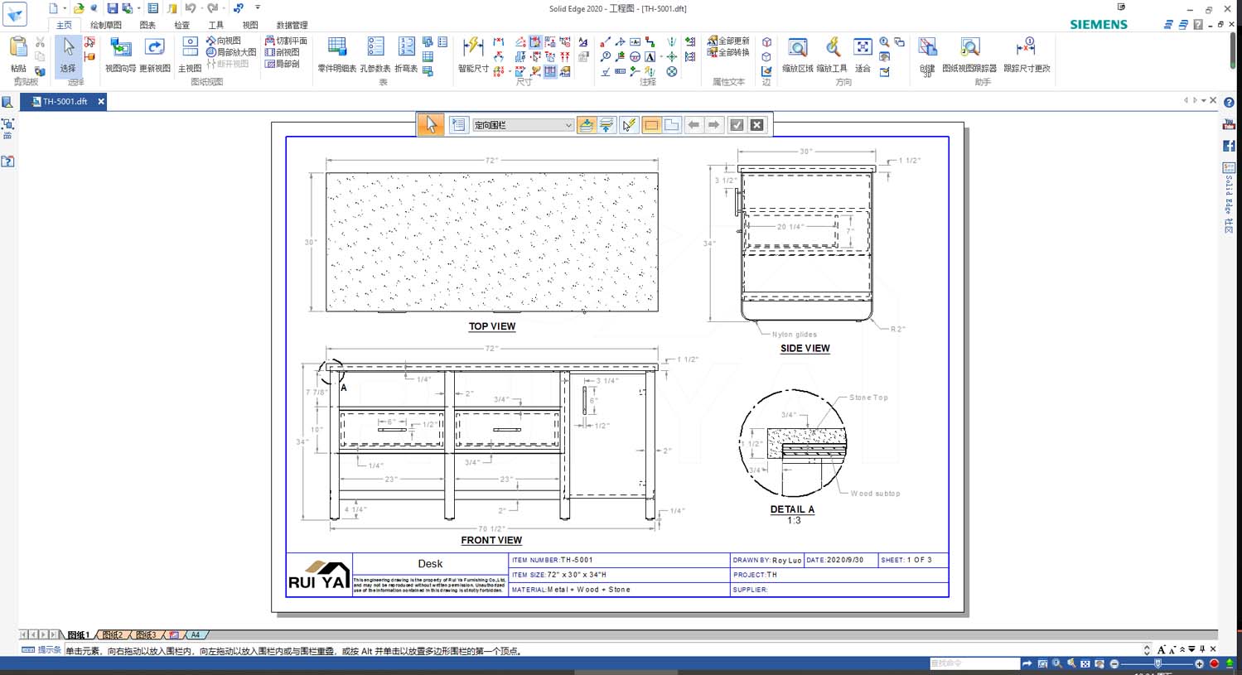This screenshot has width=1242, height=675.
Task: Click Detail View (局部放大图) button
Action: pos(231,52)
